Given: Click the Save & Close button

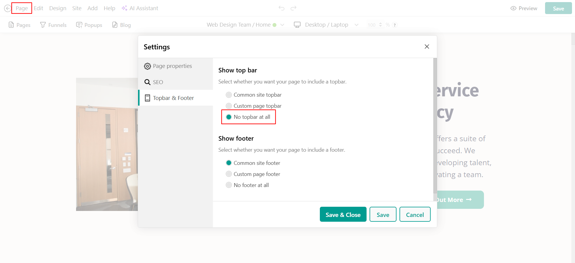Looking at the screenshot, I should (x=343, y=215).
